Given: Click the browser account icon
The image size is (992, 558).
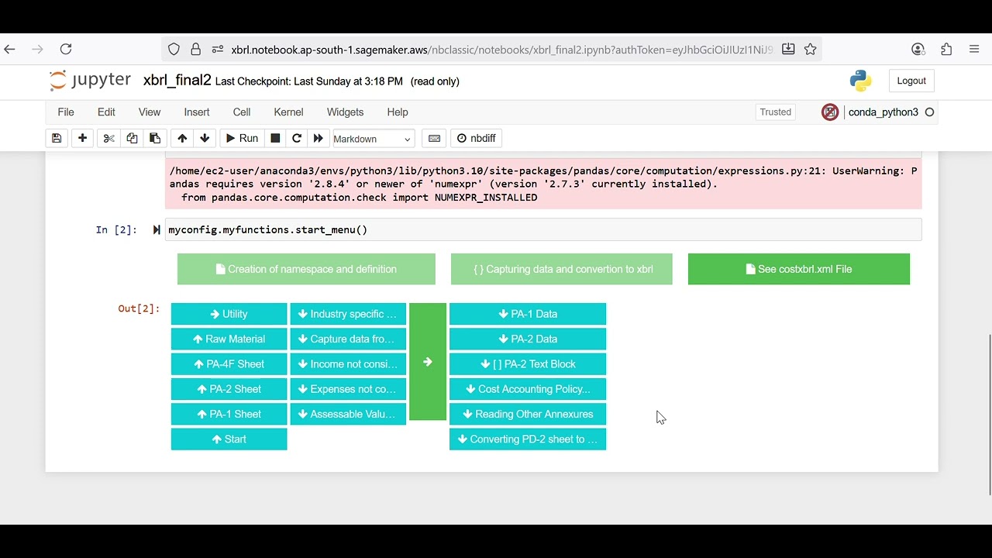Looking at the screenshot, I should pyautogui.click(x=918, y=49).
